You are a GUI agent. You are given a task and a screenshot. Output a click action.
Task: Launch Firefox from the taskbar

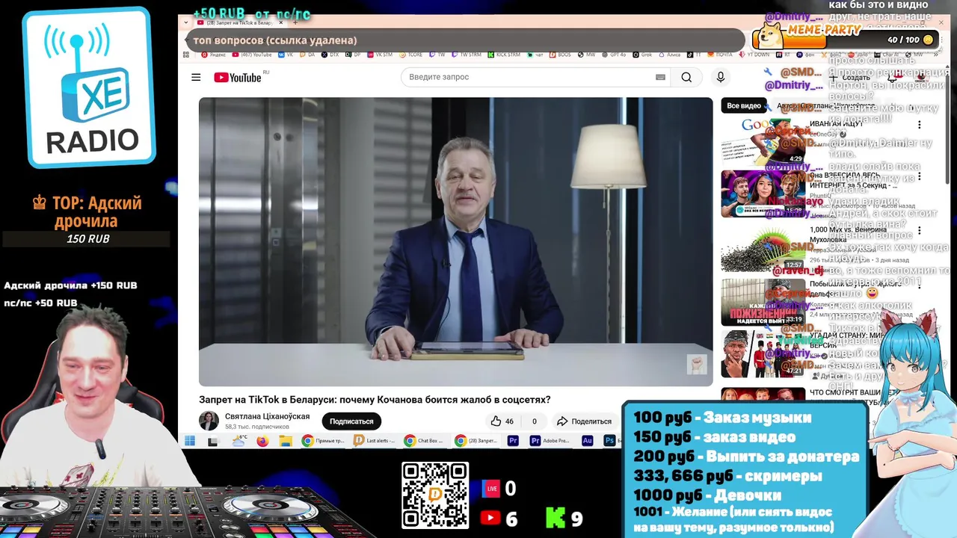tap(262, 441)
